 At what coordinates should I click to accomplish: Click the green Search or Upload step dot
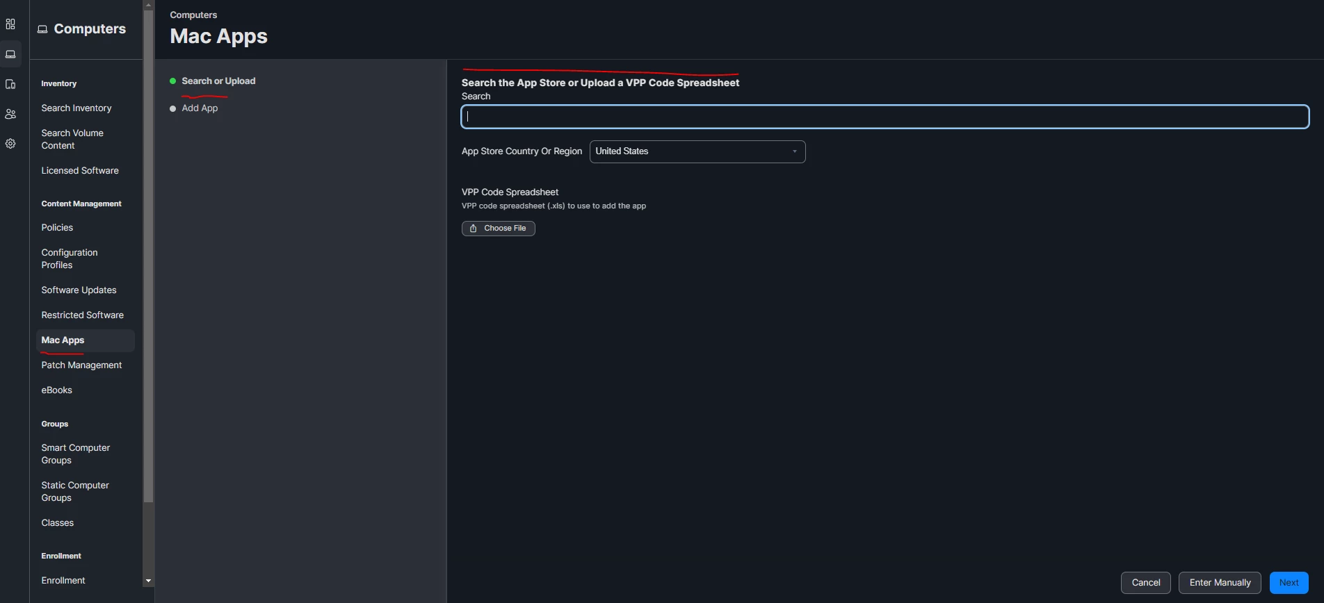click(172, 81)
